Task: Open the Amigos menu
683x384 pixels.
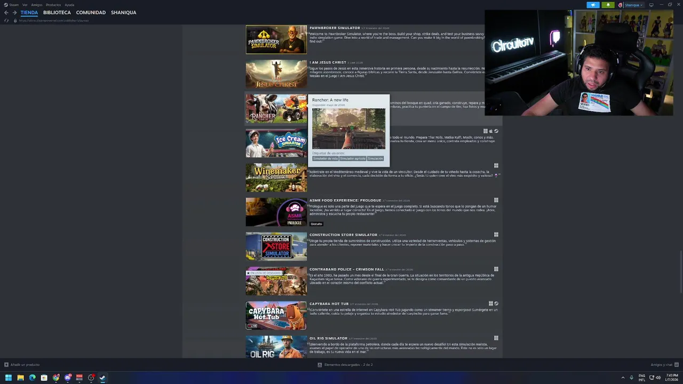Action: pyautogui.click(x=37, y=5)
